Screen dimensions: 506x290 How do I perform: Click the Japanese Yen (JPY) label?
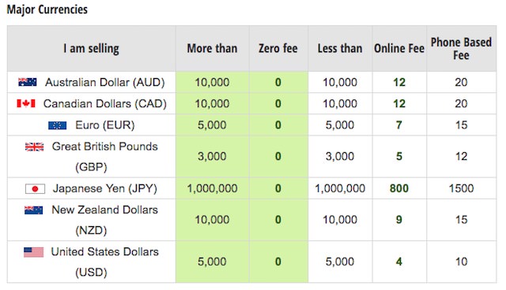click(x=105, y=188)
